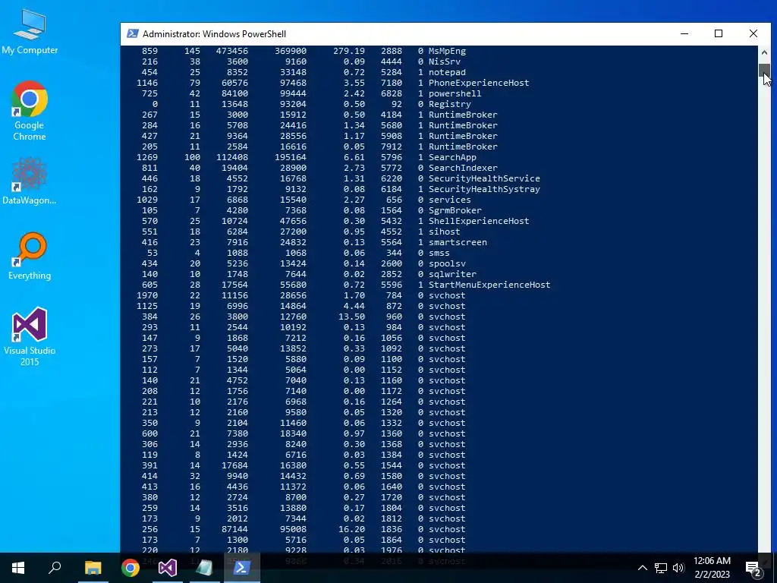Open Google Chrome desktop shortcut
This screenshot has width=777, height=583.
click(30, 111)
